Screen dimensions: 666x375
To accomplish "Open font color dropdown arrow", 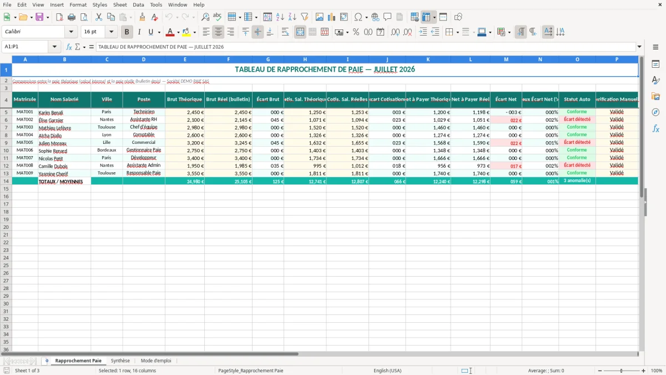I will pyautogui.click(x=178, y=32).
